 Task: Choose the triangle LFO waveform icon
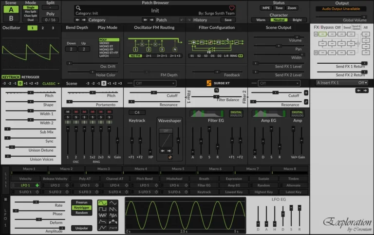click(113, 203)
